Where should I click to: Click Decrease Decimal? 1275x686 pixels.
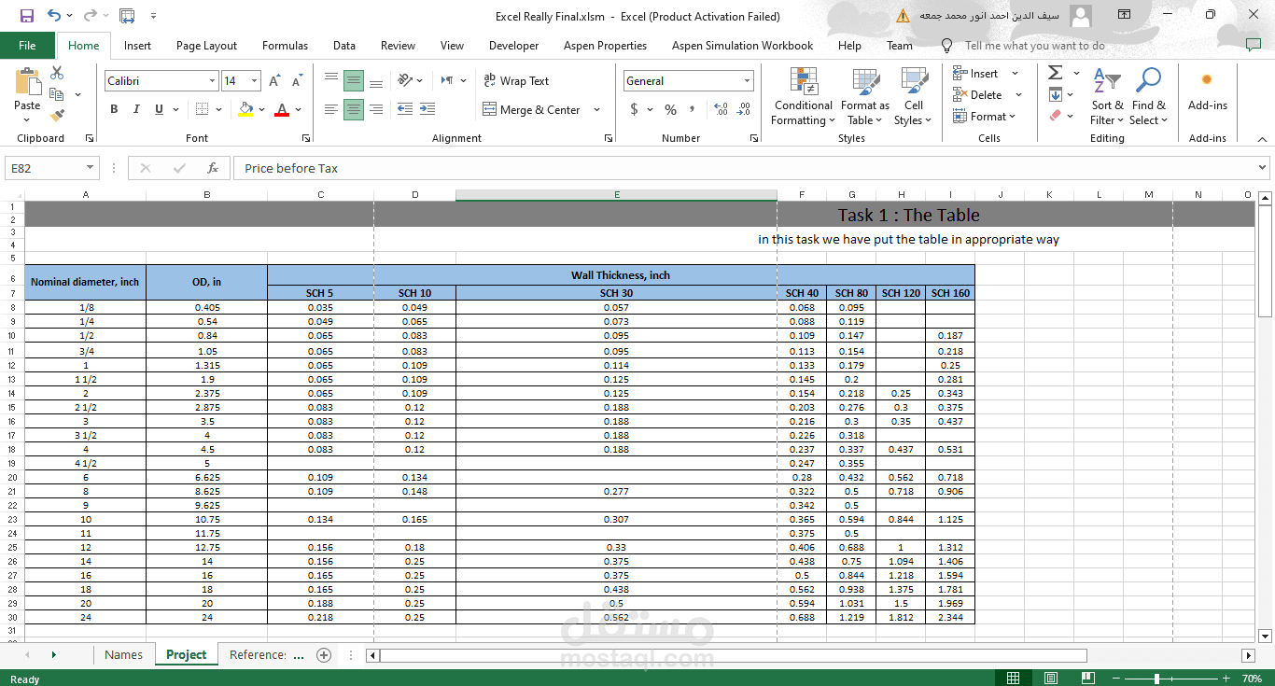[744, 109]
